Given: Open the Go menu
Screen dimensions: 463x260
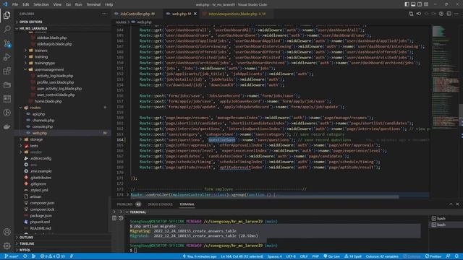Looking at the screenshot, I should [68, 4].
